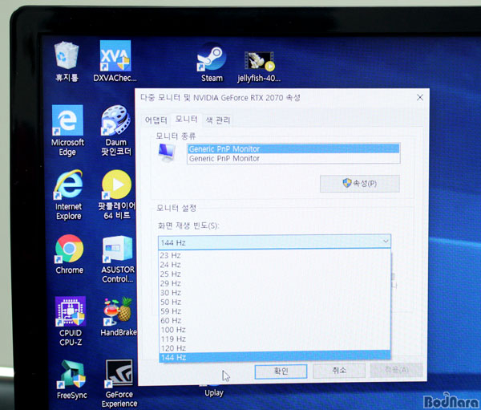
Task: Click the 속성(P) properties button
Action: [x=359, y=184]
